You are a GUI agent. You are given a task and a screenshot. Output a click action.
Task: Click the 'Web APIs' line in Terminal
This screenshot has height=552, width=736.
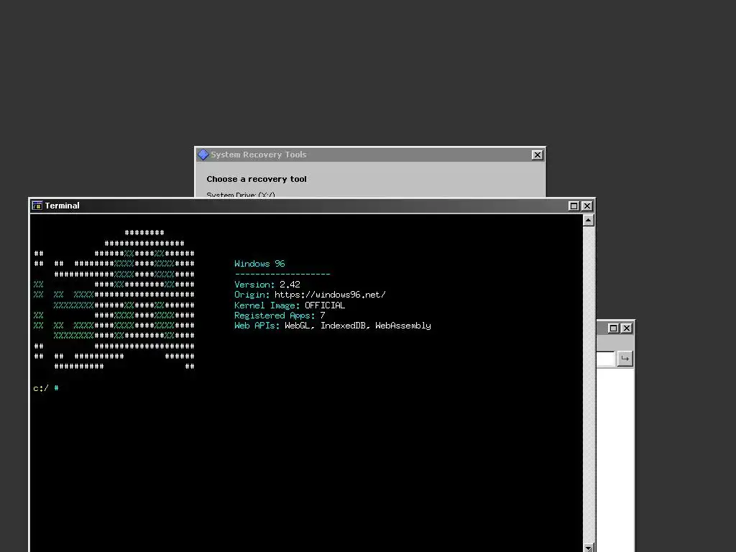pos(333,326)
